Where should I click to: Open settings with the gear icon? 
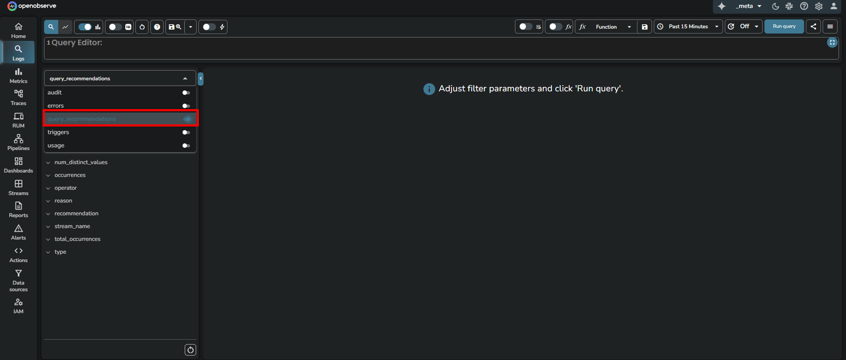point(819,6)
